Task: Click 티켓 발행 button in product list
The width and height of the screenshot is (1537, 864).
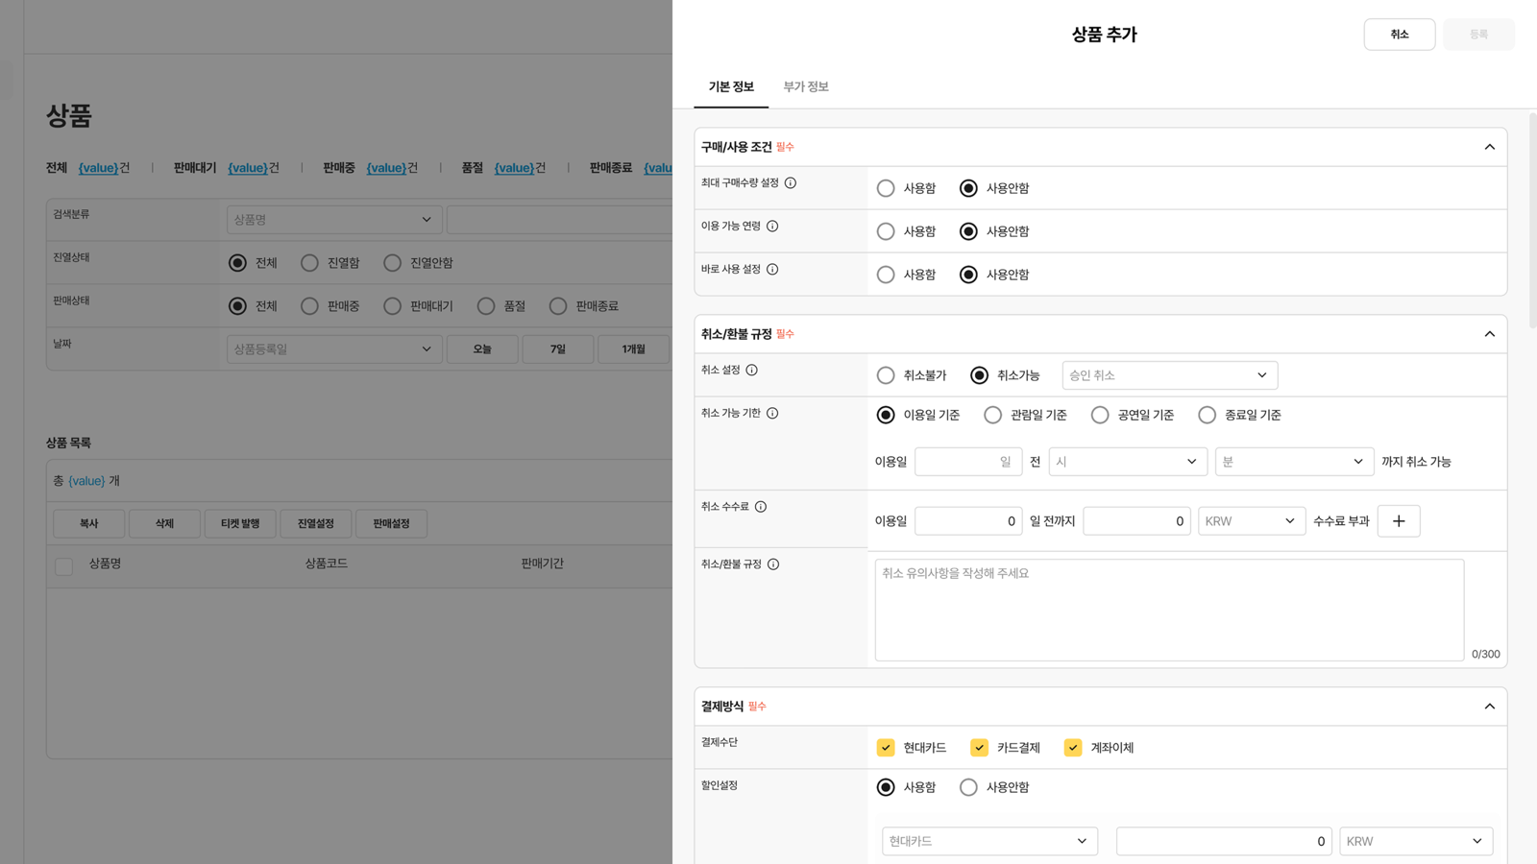Action: (x=240, y=523)
